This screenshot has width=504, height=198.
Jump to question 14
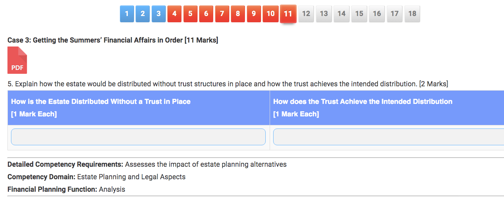click(341, 14)
